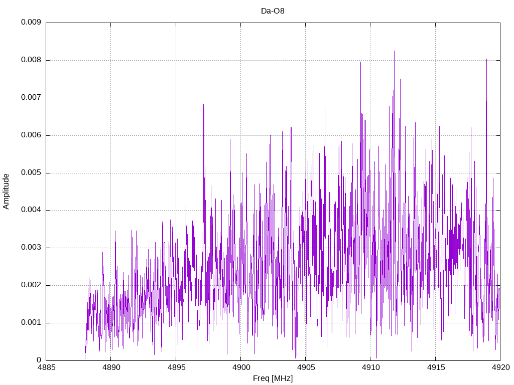Screen dimensions: 514x385
Task: Click the 4915 x-axis tick label
Action: pos(436,367)
